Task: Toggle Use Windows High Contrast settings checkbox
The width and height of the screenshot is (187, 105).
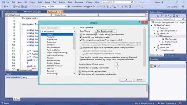Action: pos(81,34)
